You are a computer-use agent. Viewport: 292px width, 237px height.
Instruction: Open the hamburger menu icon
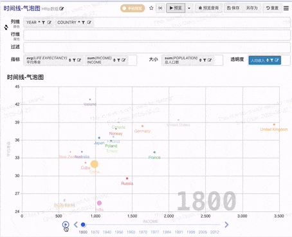point(286,8)
